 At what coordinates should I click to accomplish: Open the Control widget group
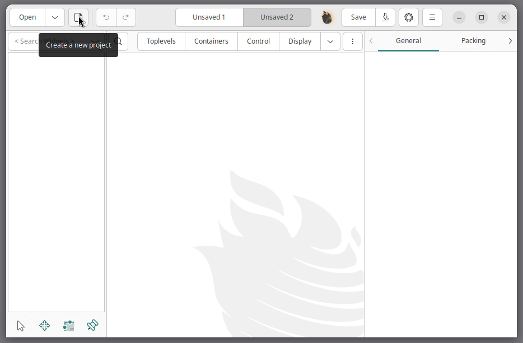(258, 41)
